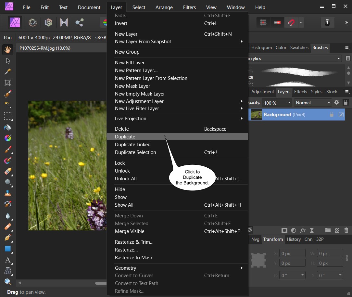Select the Crop tool
The image size is (352, 297).
pyautogui.click(x=8, y=83)
